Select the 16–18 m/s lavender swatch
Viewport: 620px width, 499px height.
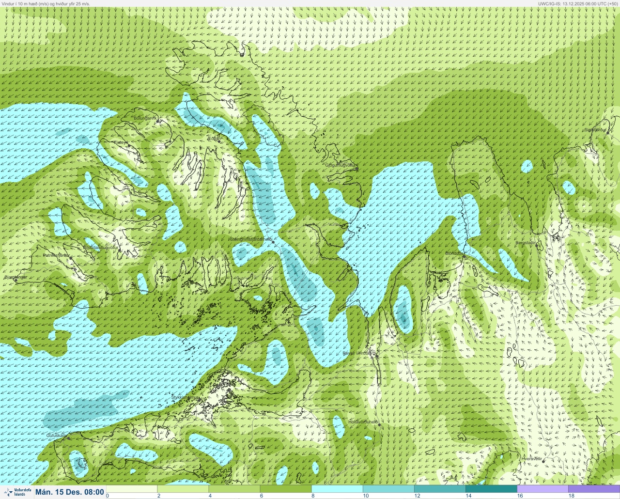[x=542, y=489]
